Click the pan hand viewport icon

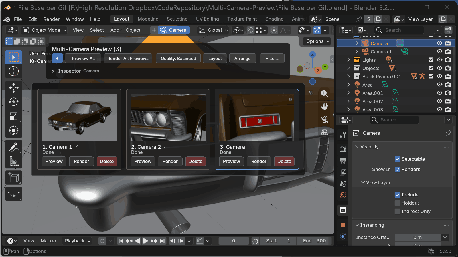[324, 106]
